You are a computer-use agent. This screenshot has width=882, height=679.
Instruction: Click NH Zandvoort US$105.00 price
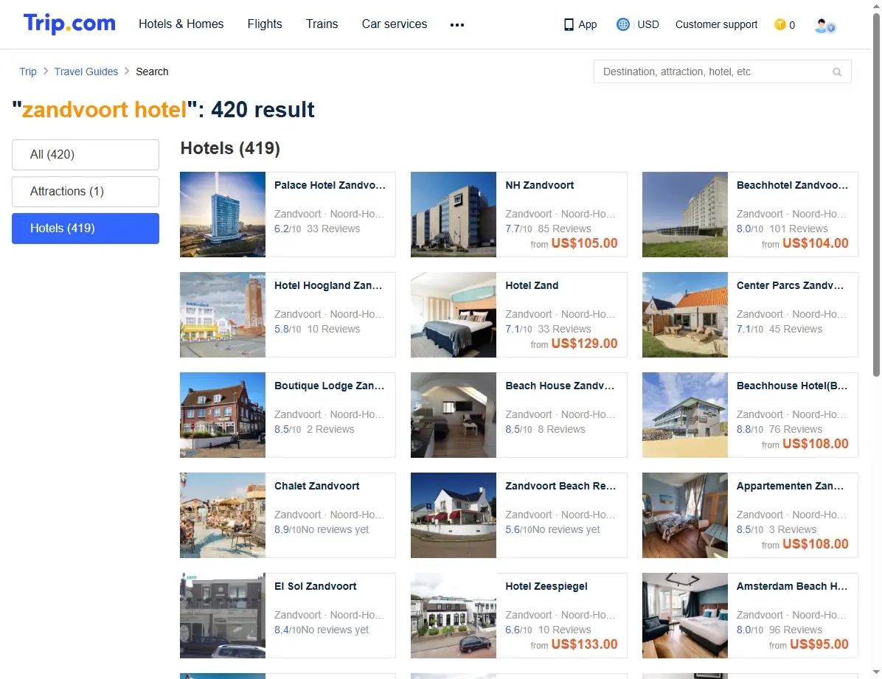tap(584, 243)
